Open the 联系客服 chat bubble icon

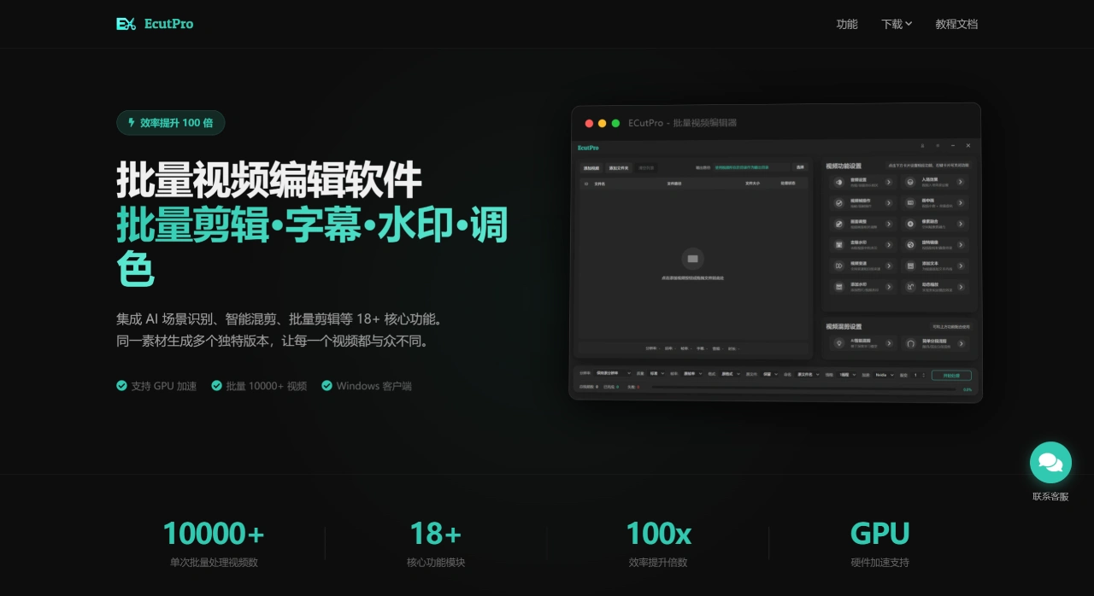1050,463
